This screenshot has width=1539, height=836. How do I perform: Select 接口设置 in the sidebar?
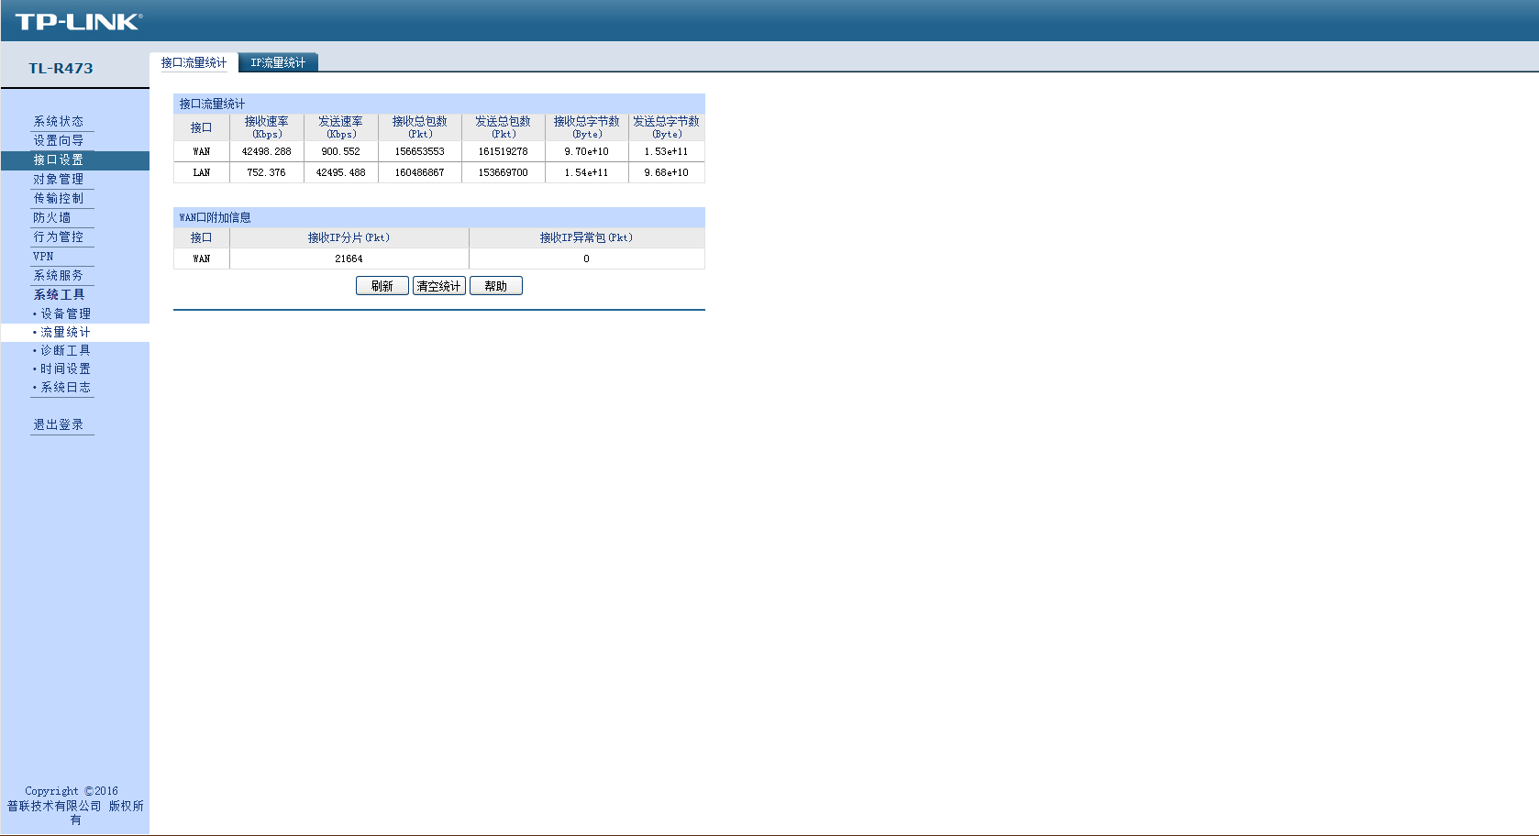59,159
